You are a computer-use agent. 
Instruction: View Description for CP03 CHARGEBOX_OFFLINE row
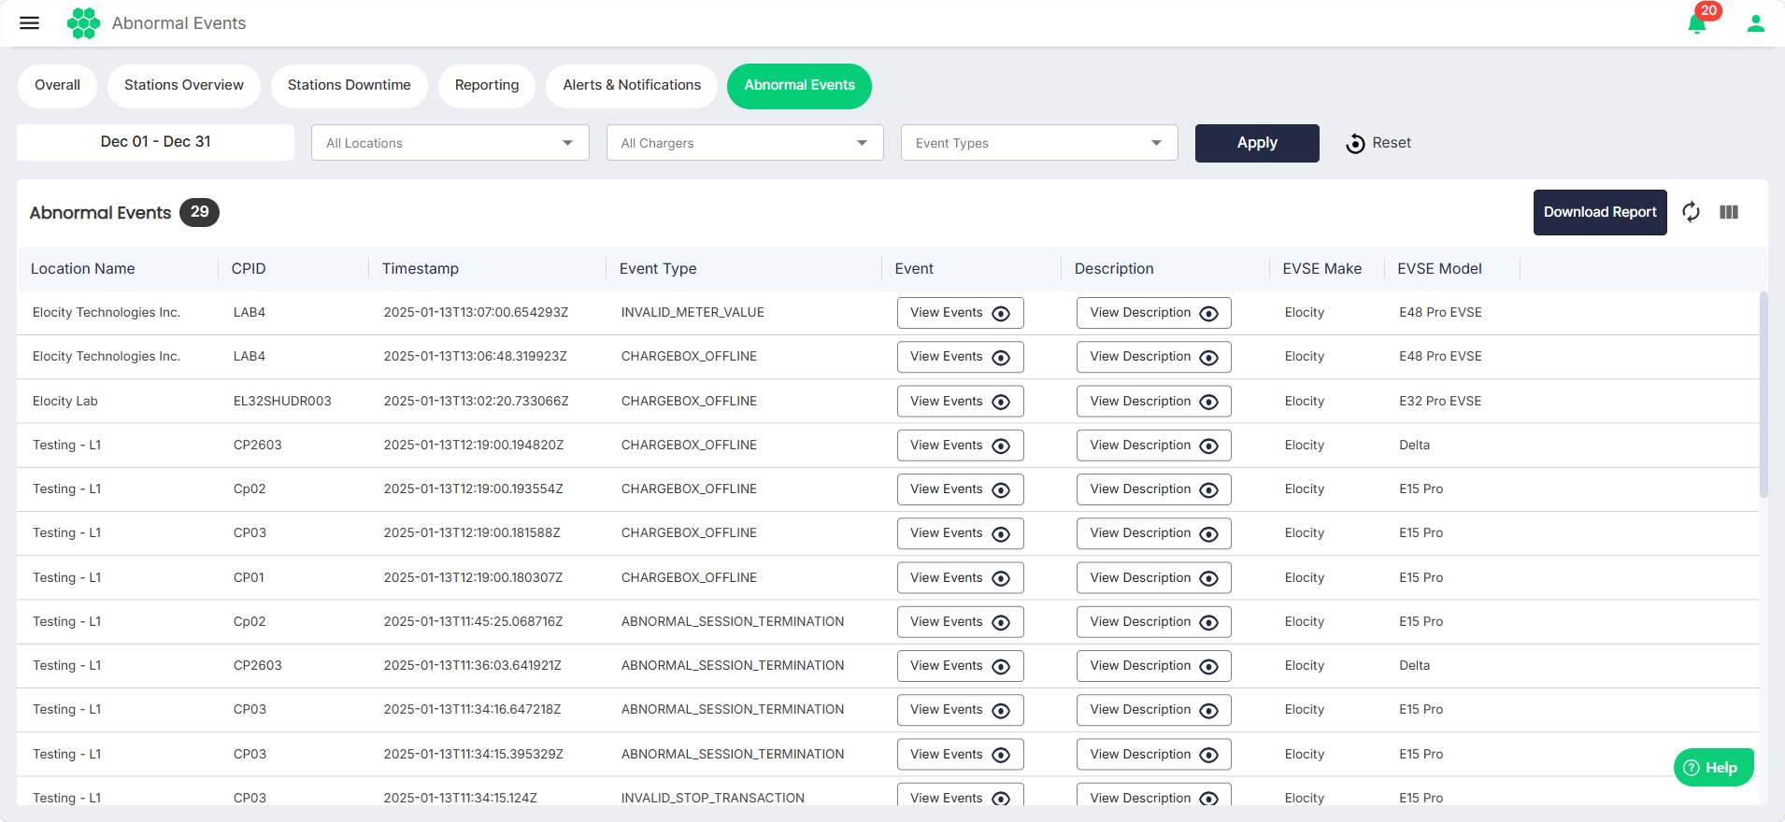coord(1153,533)
